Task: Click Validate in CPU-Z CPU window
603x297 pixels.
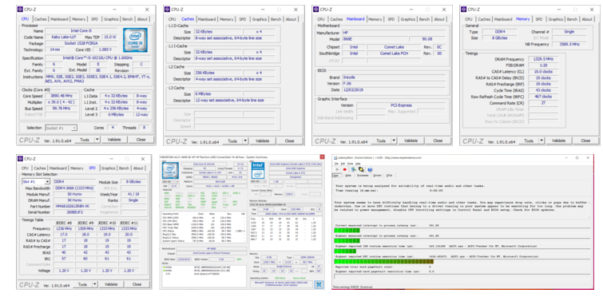Action: pos(114,140)
